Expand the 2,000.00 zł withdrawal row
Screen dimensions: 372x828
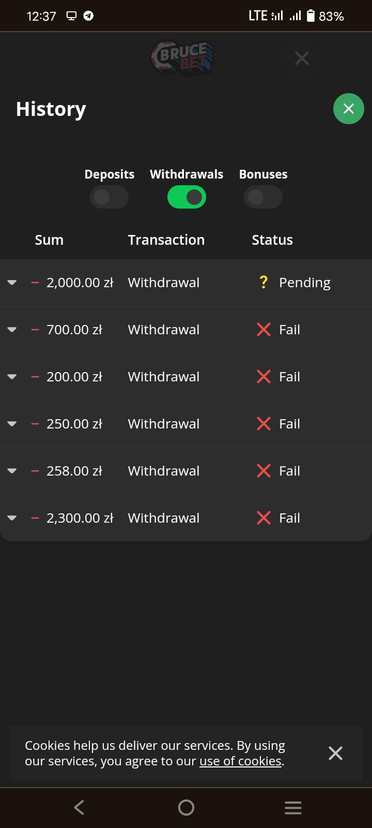(x=12, y=283)
